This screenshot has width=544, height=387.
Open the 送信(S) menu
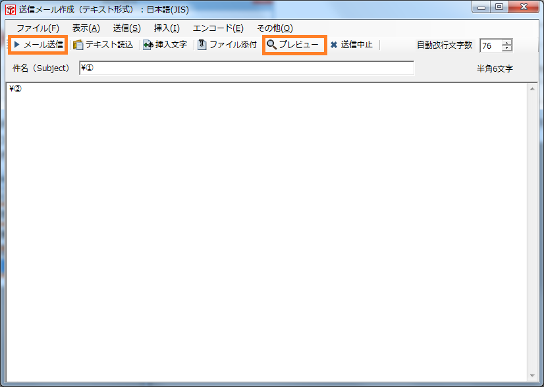[126, 28]
